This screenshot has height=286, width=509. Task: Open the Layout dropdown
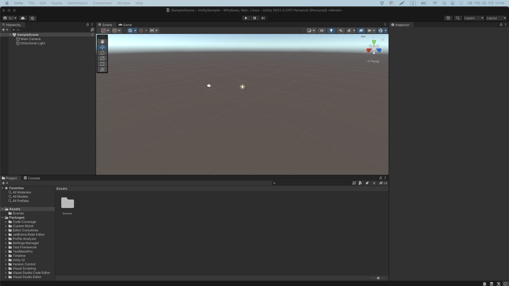495,18
